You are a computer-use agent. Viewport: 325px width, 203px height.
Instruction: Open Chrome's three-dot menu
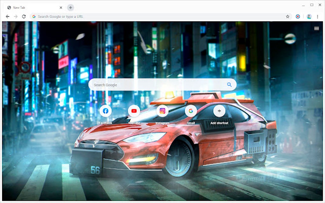[x=317, y=17]
